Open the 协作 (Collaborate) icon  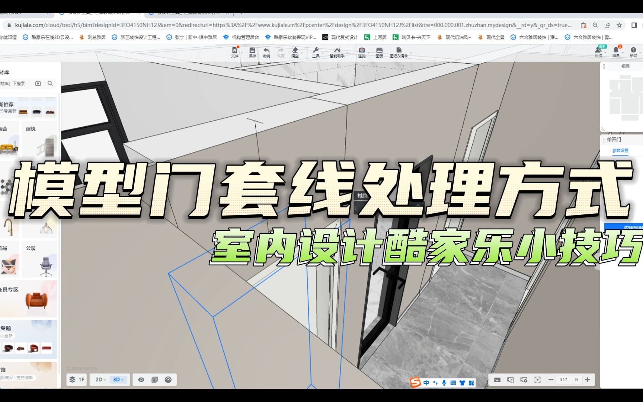(598, 52)
